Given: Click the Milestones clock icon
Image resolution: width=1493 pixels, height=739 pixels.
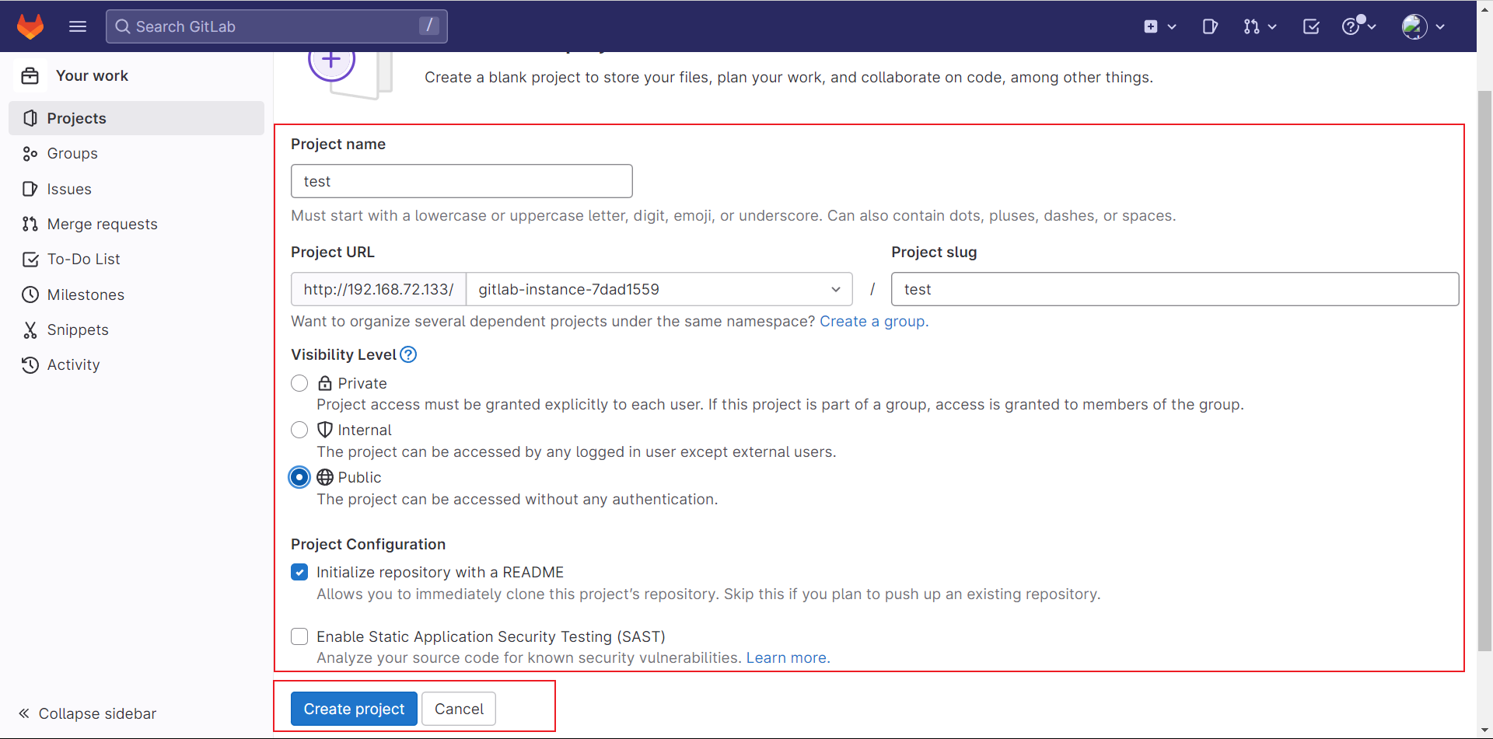Looking at the screenshot, I should [x=30, y=295].
